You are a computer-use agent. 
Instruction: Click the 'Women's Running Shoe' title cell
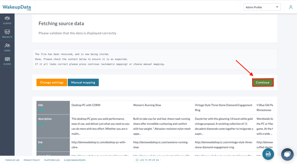tap(162, 108)
